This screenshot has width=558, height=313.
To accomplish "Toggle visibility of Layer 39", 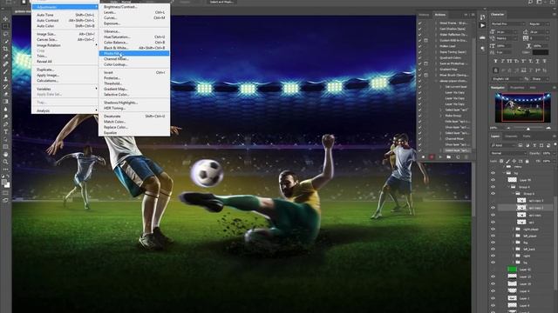I will (493, 180).
